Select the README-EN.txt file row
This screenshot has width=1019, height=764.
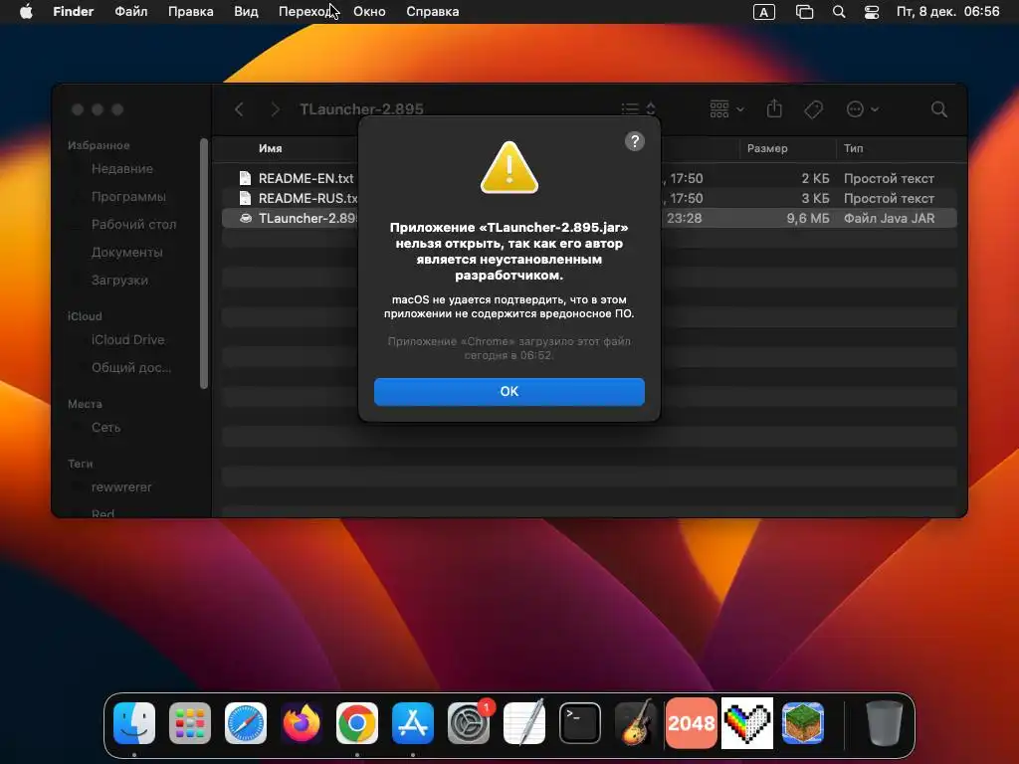pos(589,178)
